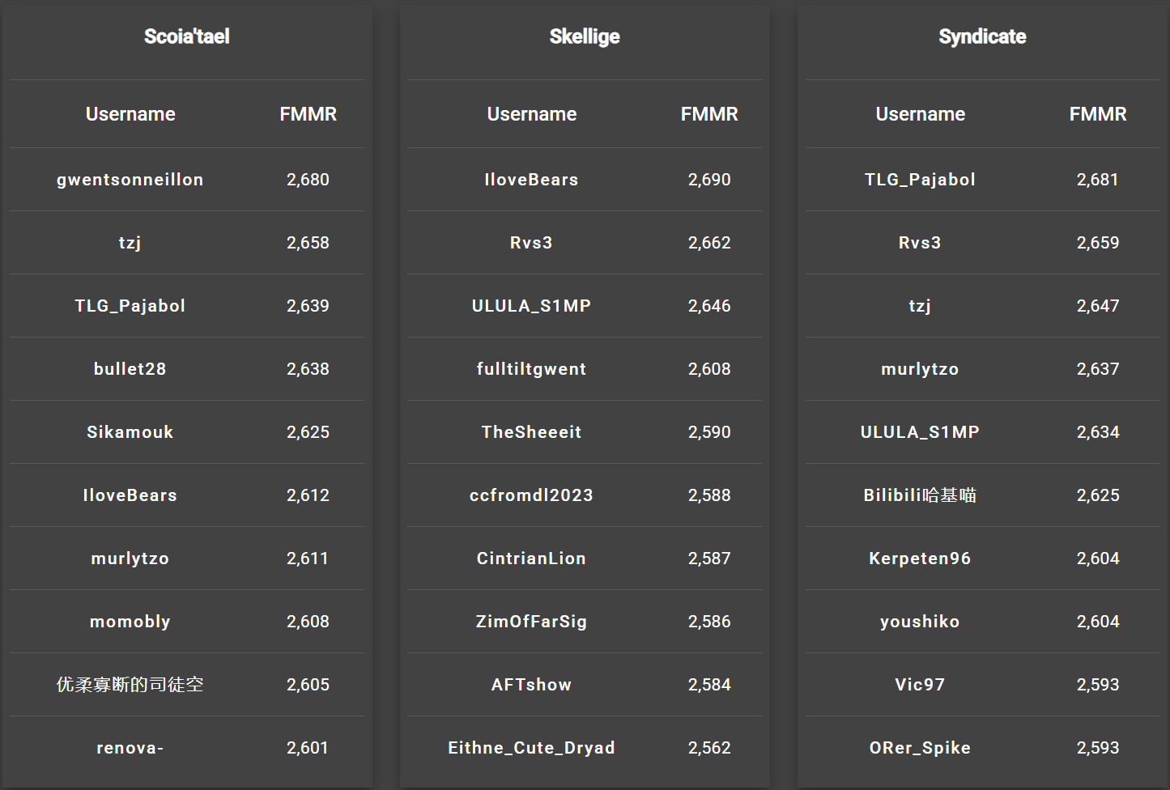Click the TheSheeeit username entry
Image resolution: width=1170 pixels, height=790 pixels.
pyautogui.click(x=531, y=432)
